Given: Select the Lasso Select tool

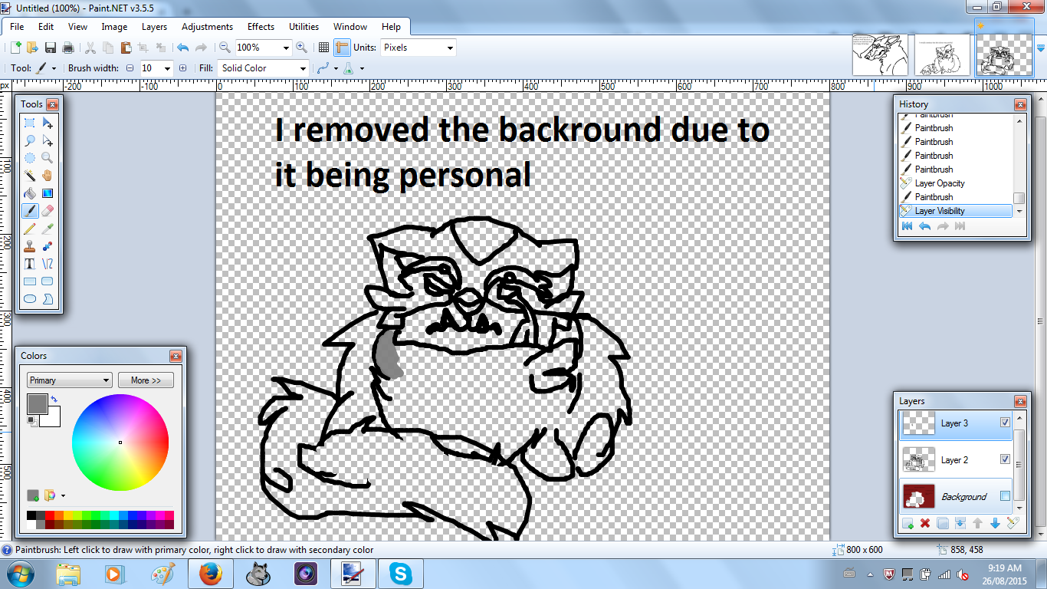Looking at the screenshot, I should (x=30, y=140).
